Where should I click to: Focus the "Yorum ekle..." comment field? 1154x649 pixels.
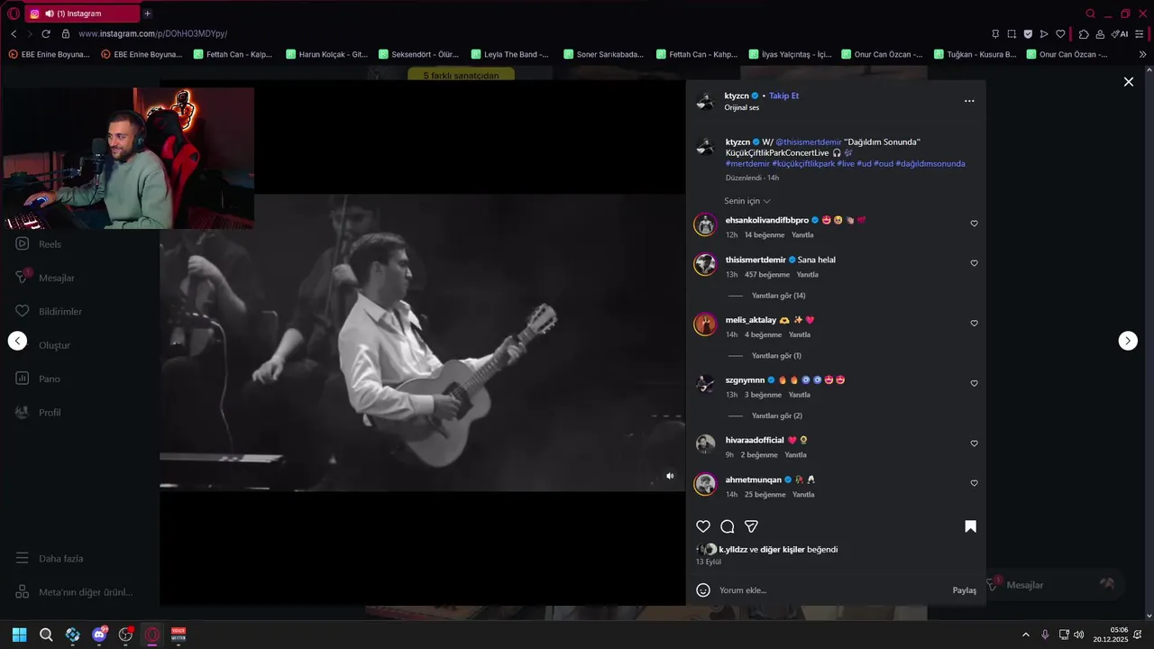829,590
